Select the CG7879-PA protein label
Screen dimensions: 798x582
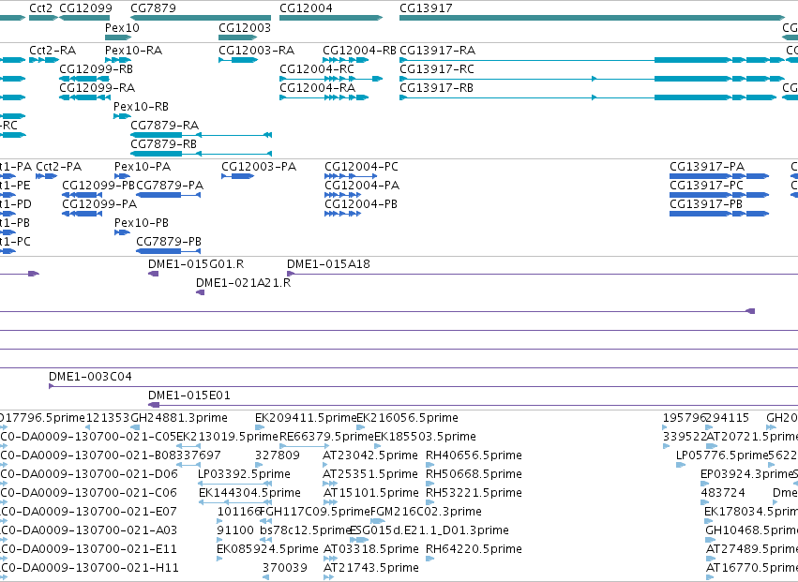170,186
